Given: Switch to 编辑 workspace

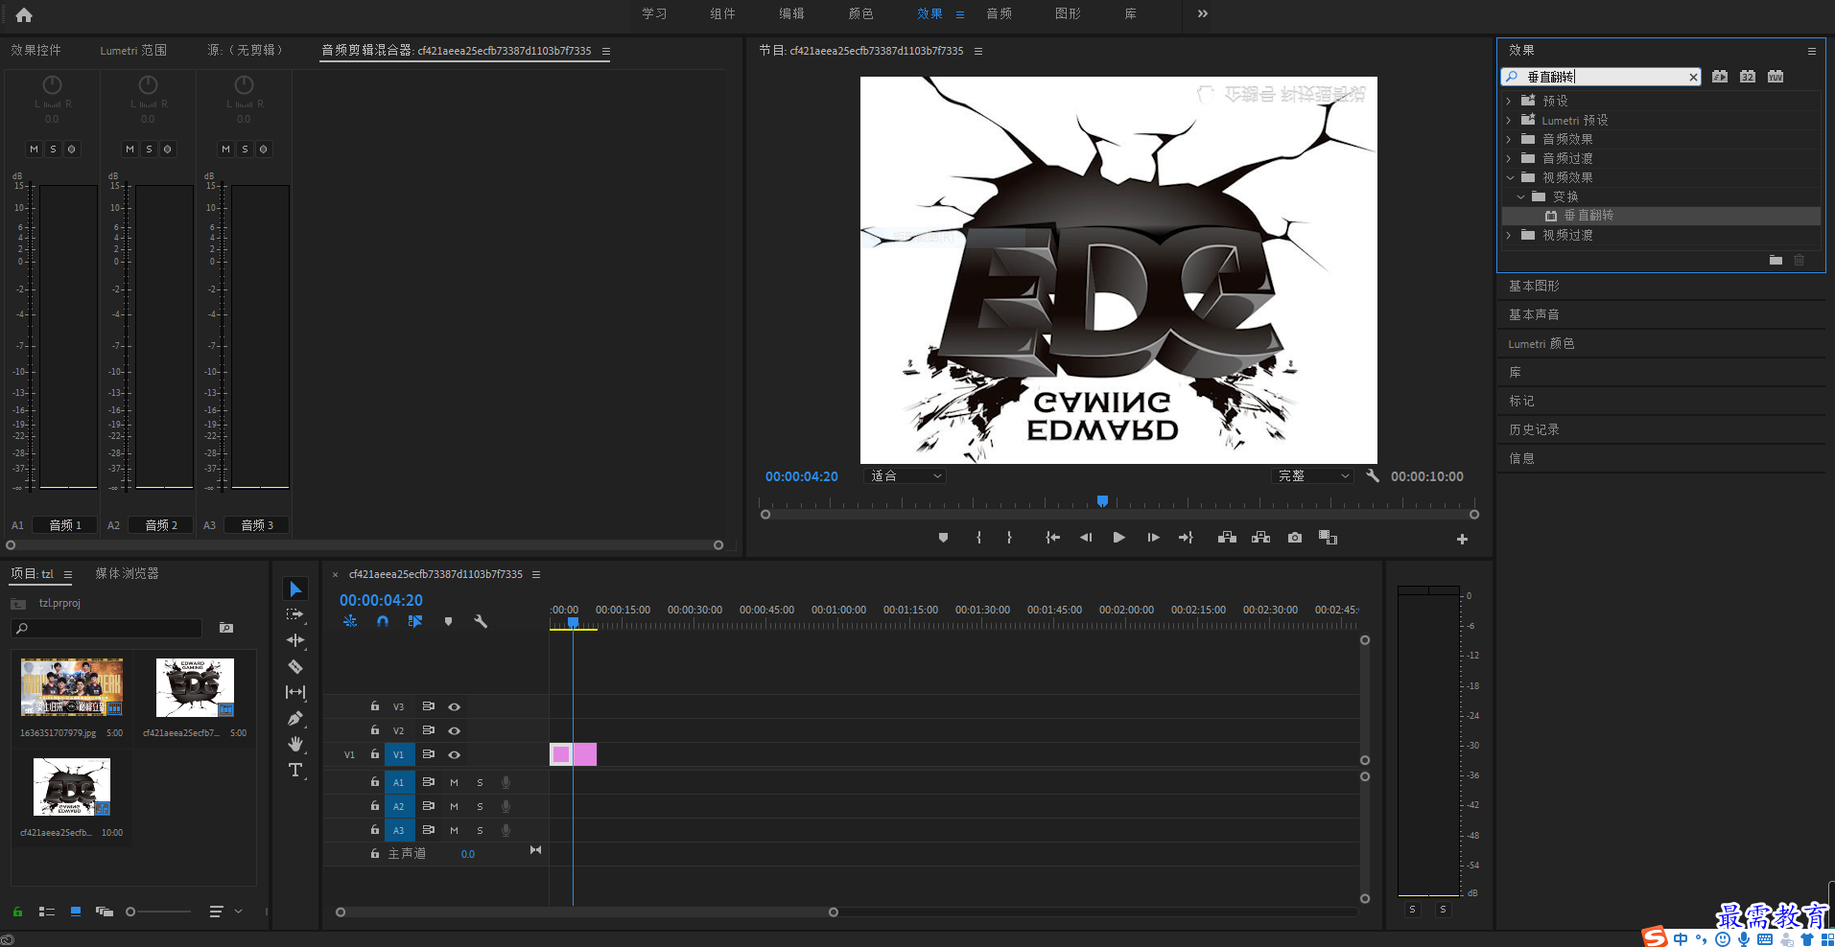Looking at the screenshot, I should 791,13.
